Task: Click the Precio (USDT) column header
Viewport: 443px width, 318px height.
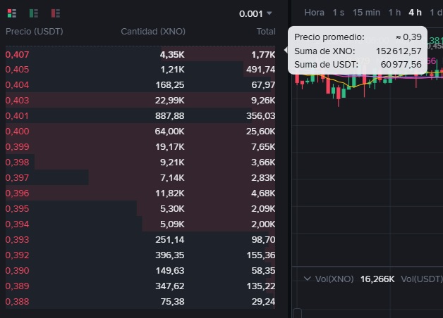Action: pyautogui.click(x=34, y=31)
